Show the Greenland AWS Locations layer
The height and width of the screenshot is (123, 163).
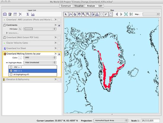pos(59,20)
